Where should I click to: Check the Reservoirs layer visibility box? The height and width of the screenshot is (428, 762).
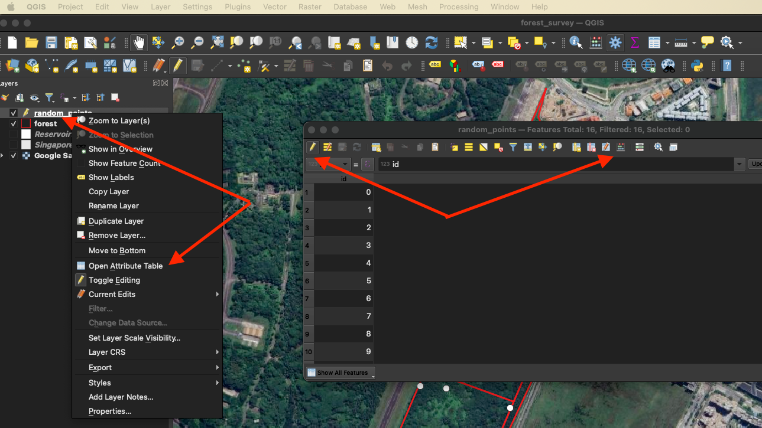point(14,135)
